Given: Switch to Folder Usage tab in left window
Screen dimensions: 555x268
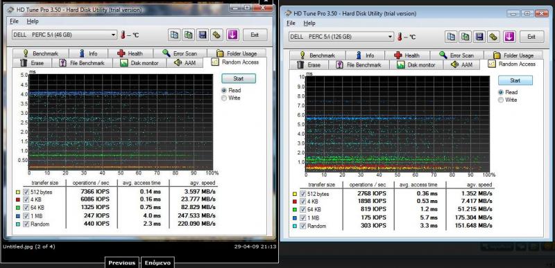Looking at the screenshot, I should pos(237,53).
